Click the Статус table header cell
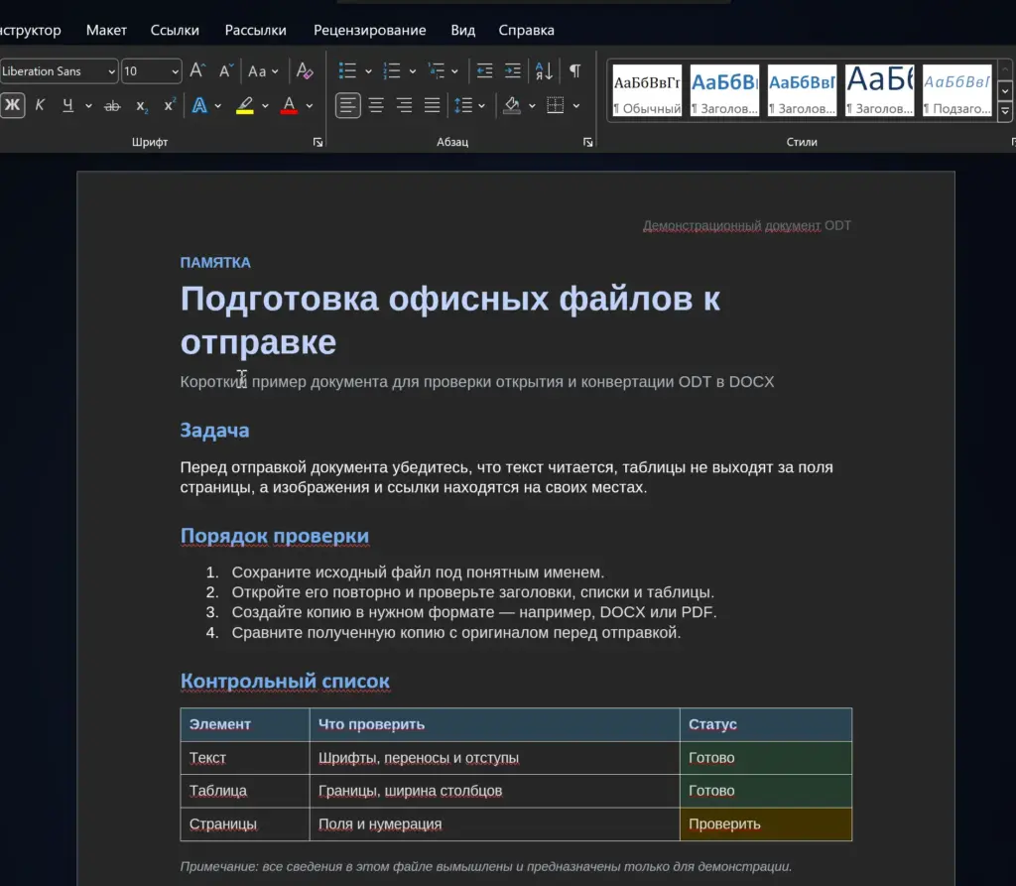The image size is (1016, 886). point(766,724)
